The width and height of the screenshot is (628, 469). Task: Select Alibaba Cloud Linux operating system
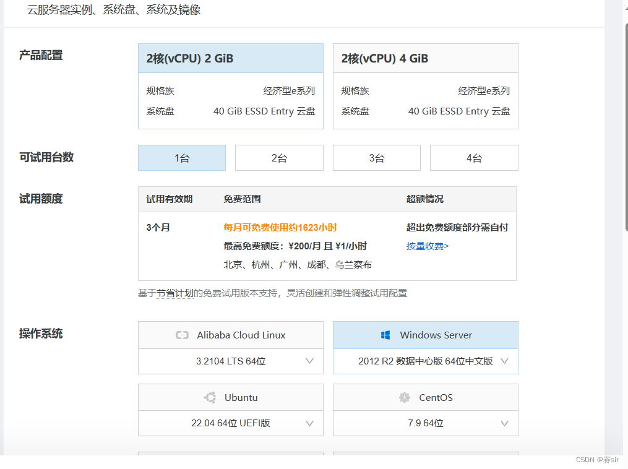[230, 335]
